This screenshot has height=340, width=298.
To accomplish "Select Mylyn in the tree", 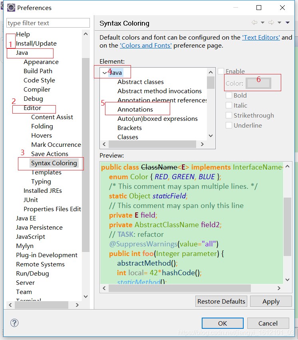I will pos(25,246).
